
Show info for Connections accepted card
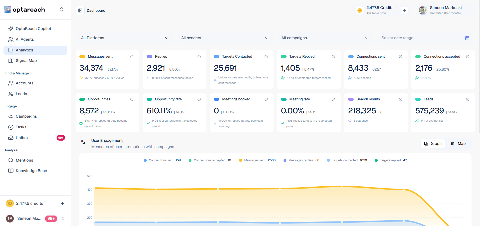point(468,57)
